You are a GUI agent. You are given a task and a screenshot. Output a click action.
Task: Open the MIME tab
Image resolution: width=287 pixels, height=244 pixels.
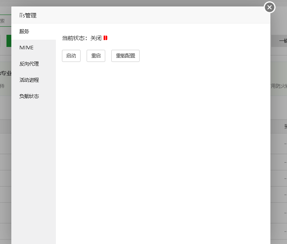click(x=34, y=48)
